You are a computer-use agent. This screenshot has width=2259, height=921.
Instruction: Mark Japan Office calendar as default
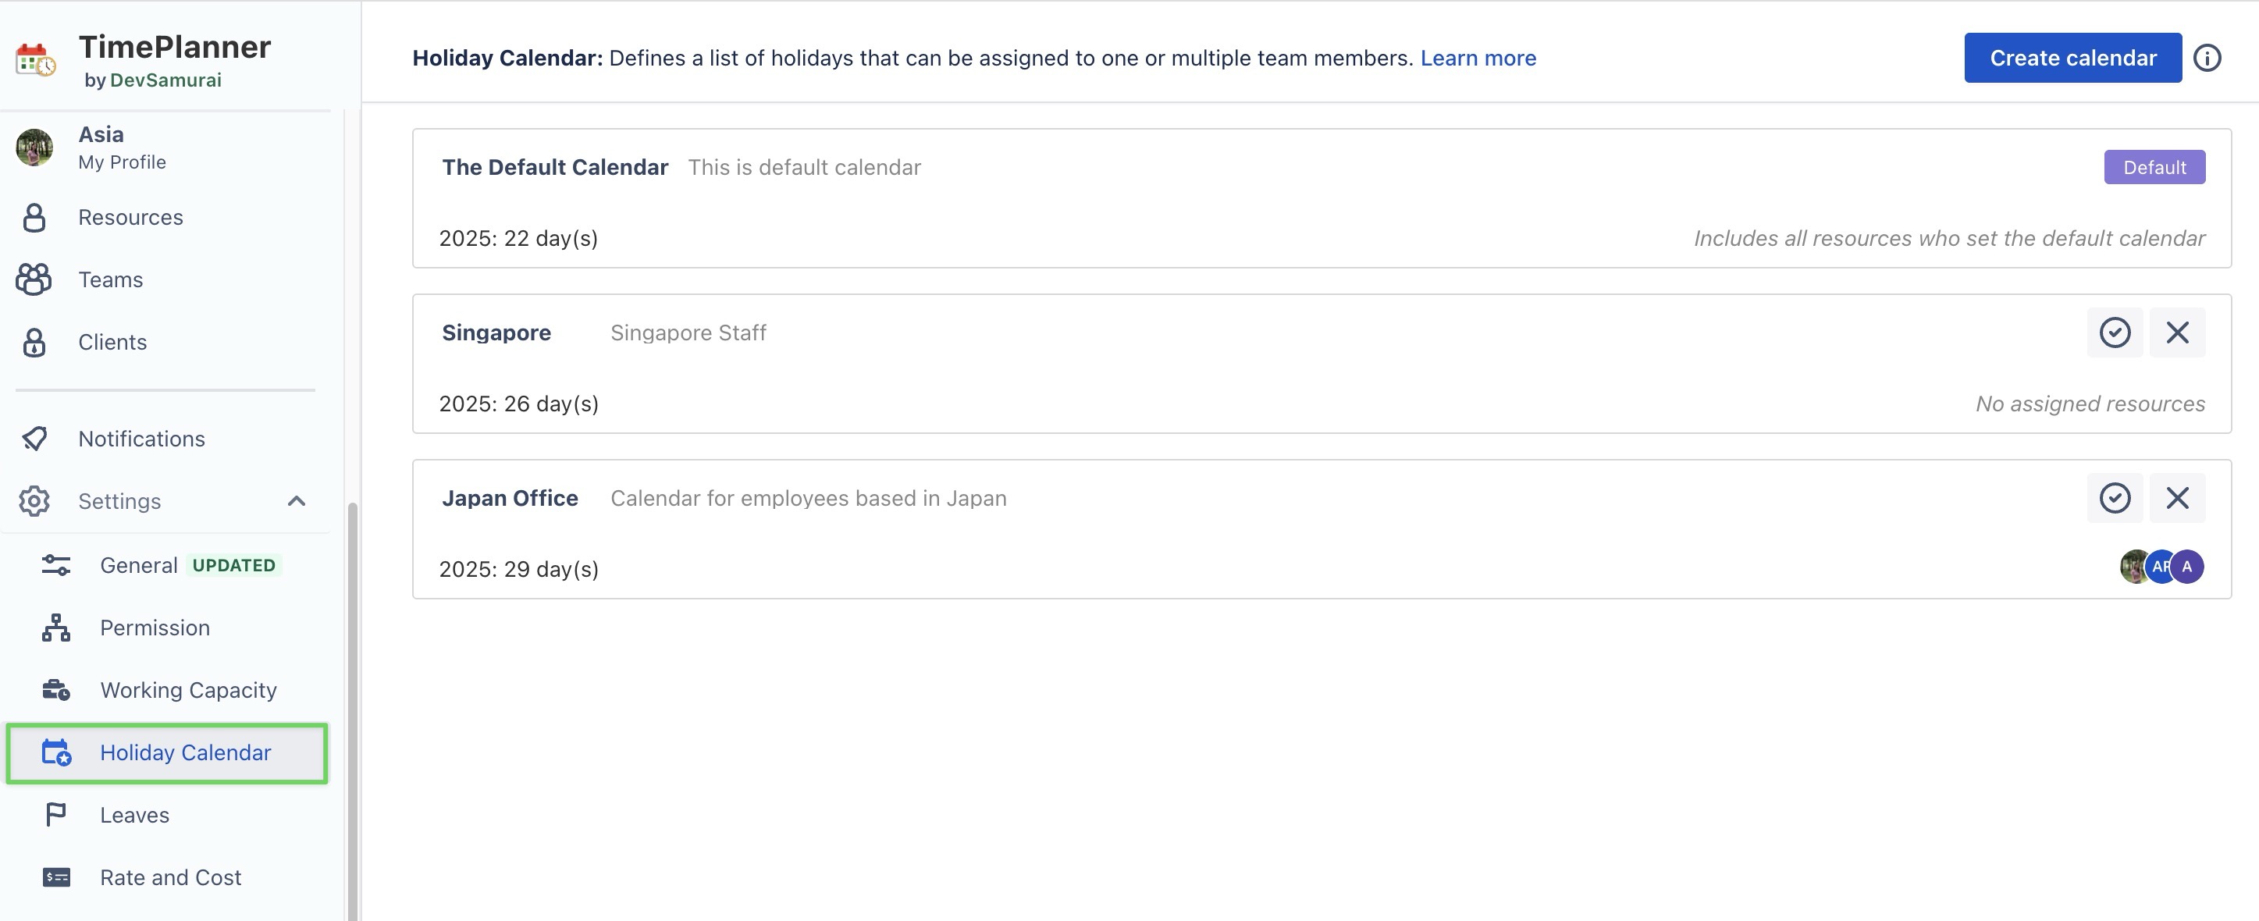click(x=2115, y=498)
